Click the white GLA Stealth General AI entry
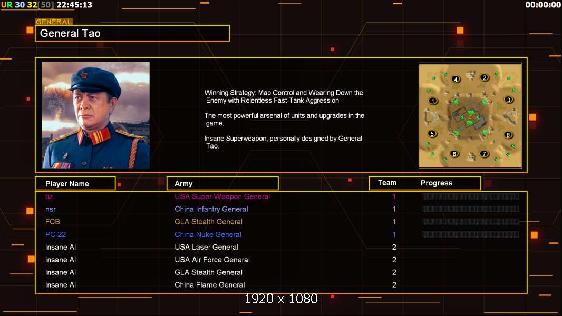The height and width of the screenshot is (316, 562). click(x=208, y=272)
